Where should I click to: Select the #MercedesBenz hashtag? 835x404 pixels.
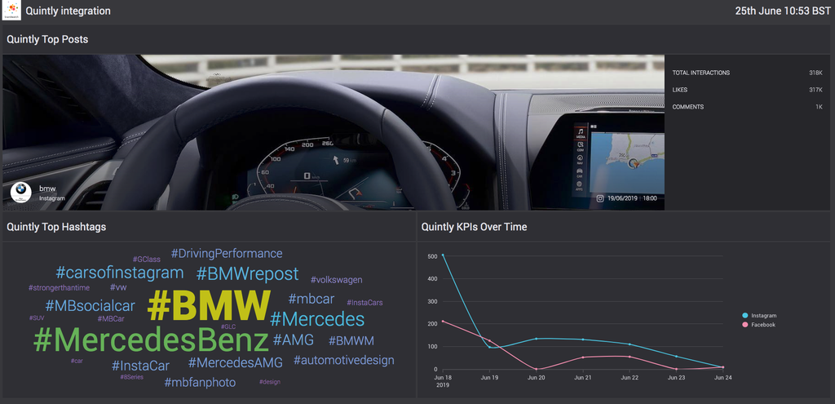pos(151,340)
